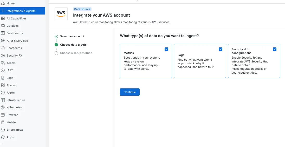Viewport: 285px width, 147px height.
Task: Navigate to APM & Services
Action: 17,41
